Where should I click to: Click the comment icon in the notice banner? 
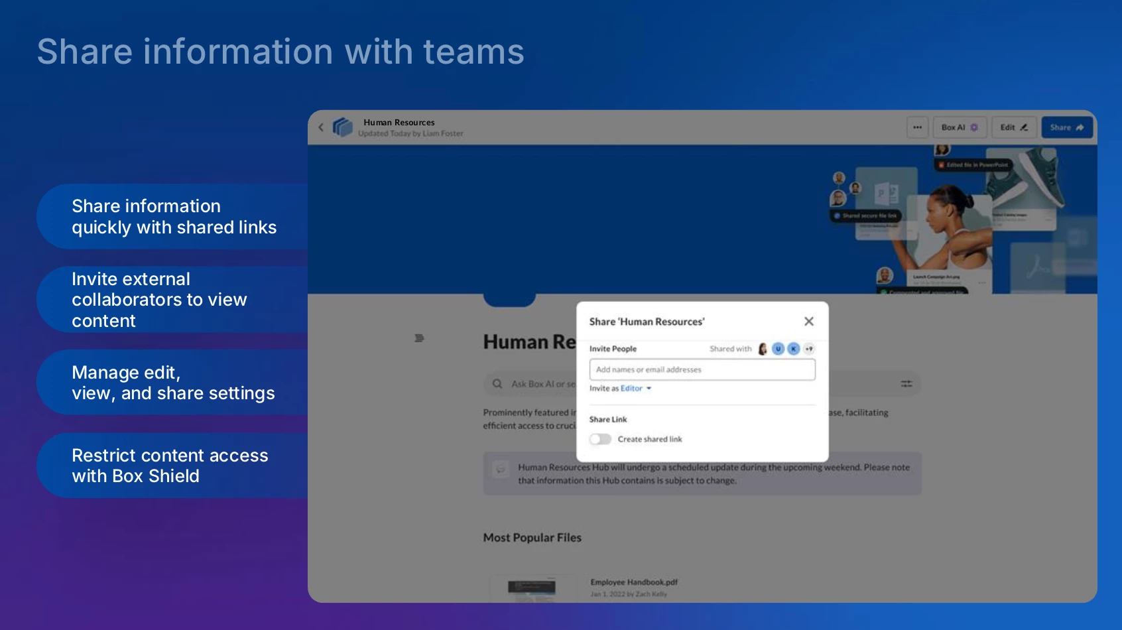click(x=501, y=469)
